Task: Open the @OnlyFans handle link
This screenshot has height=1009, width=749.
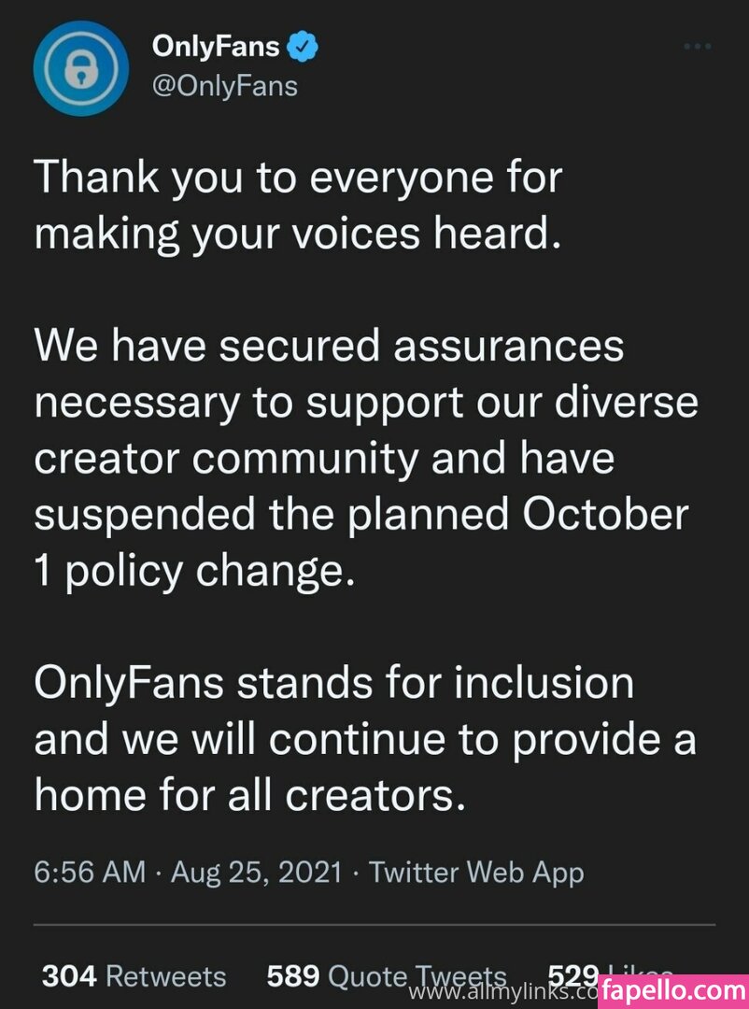Action: pos(223,86)
